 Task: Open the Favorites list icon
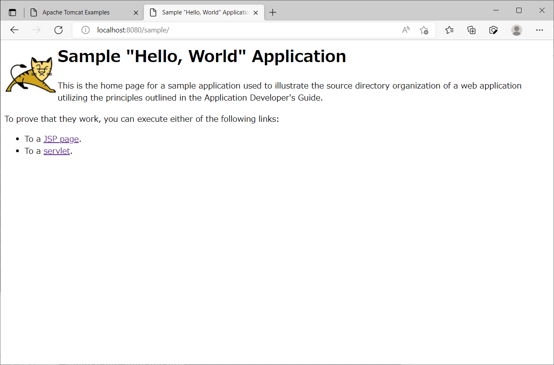point(449,30)
